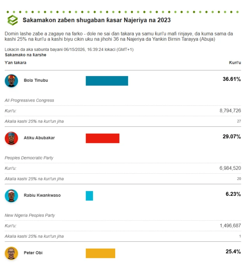Click the Bola Tinubu candidate name
Viewport: 249px width, 265px height.
(36, 80)
